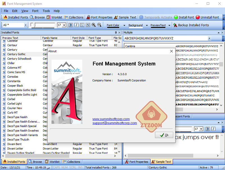The height and width of the screenshot is (170, 225).
Task: Click the zoom in magnifier icon
Action: coord(94,25)
